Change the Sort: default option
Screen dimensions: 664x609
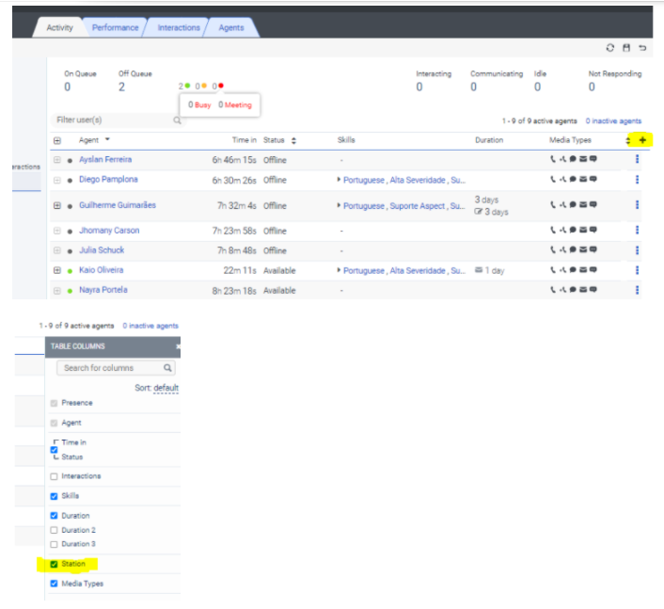pyautogui.click(x=166, y=388)
